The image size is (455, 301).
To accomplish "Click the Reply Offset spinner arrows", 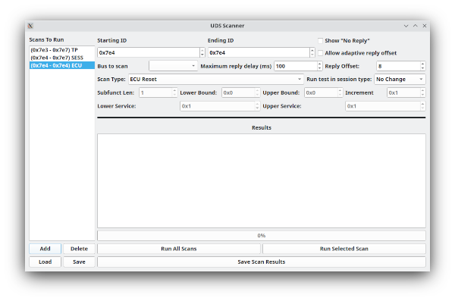I will click(423, 66).
